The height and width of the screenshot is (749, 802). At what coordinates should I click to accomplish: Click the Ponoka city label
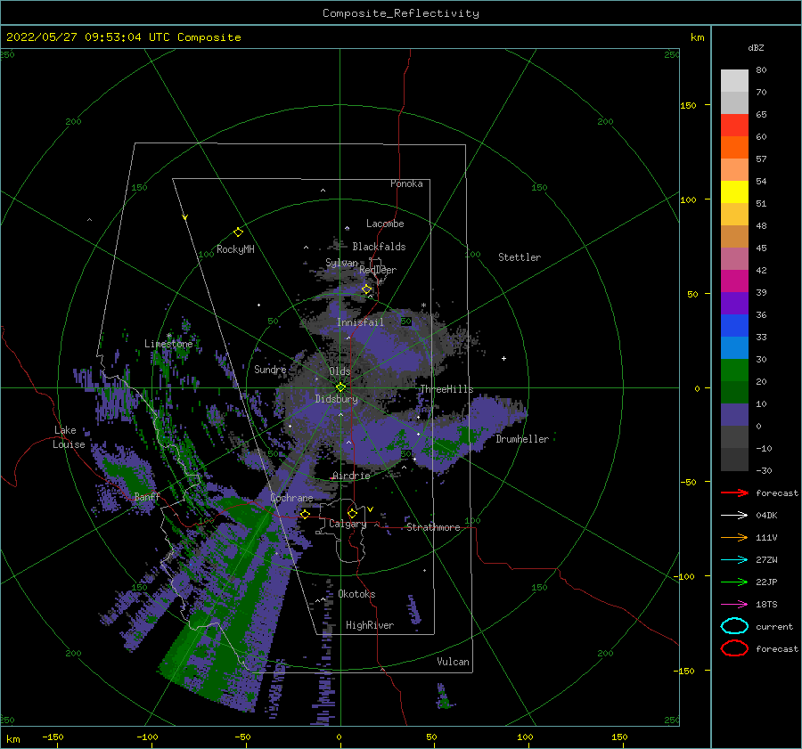(x=406, y=183)
